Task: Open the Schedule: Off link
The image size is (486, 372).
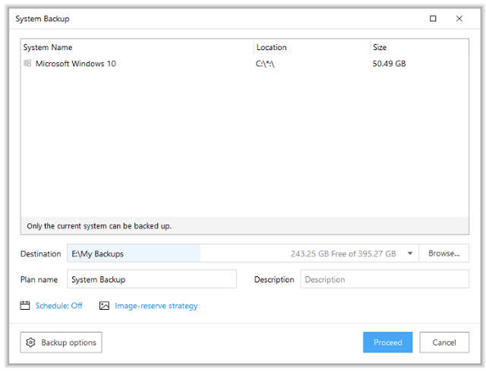Action: [59, 306]
